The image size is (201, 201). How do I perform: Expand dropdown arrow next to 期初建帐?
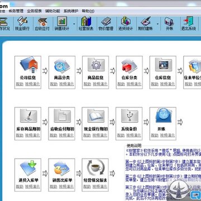157,24
